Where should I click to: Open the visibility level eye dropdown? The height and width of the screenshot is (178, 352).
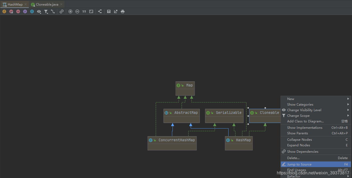39,11
